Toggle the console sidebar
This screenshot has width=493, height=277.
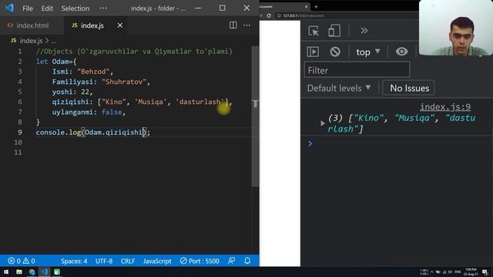(x=313, y=52)
